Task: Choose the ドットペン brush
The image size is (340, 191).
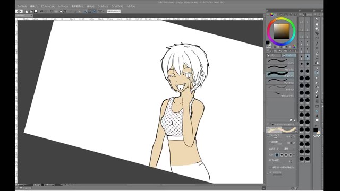Action: (x=280, y=88)
